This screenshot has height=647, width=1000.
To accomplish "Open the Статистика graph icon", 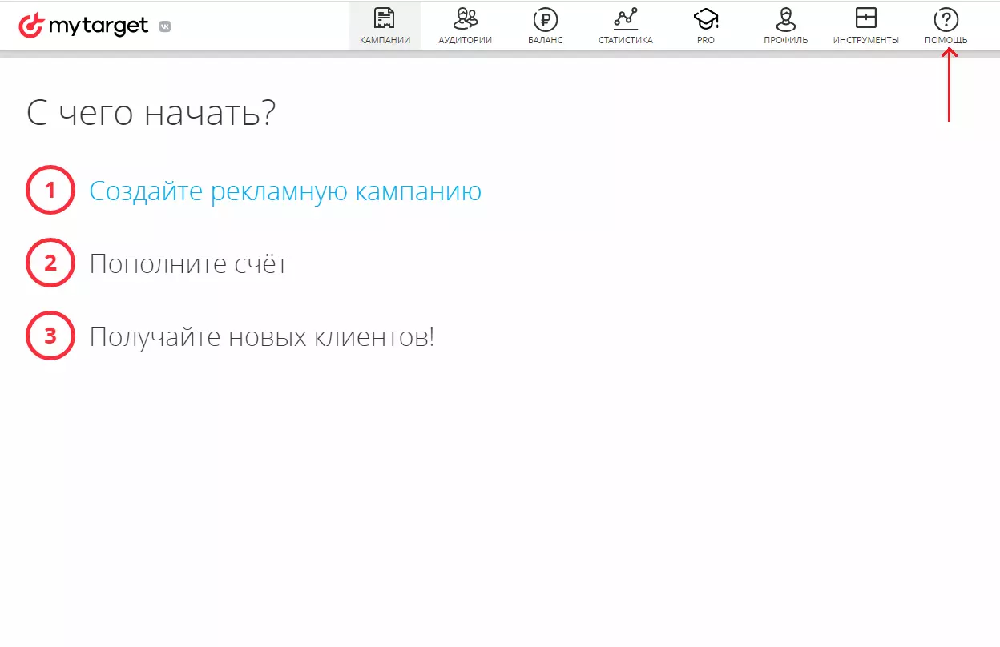I will (x=625, y=18).
